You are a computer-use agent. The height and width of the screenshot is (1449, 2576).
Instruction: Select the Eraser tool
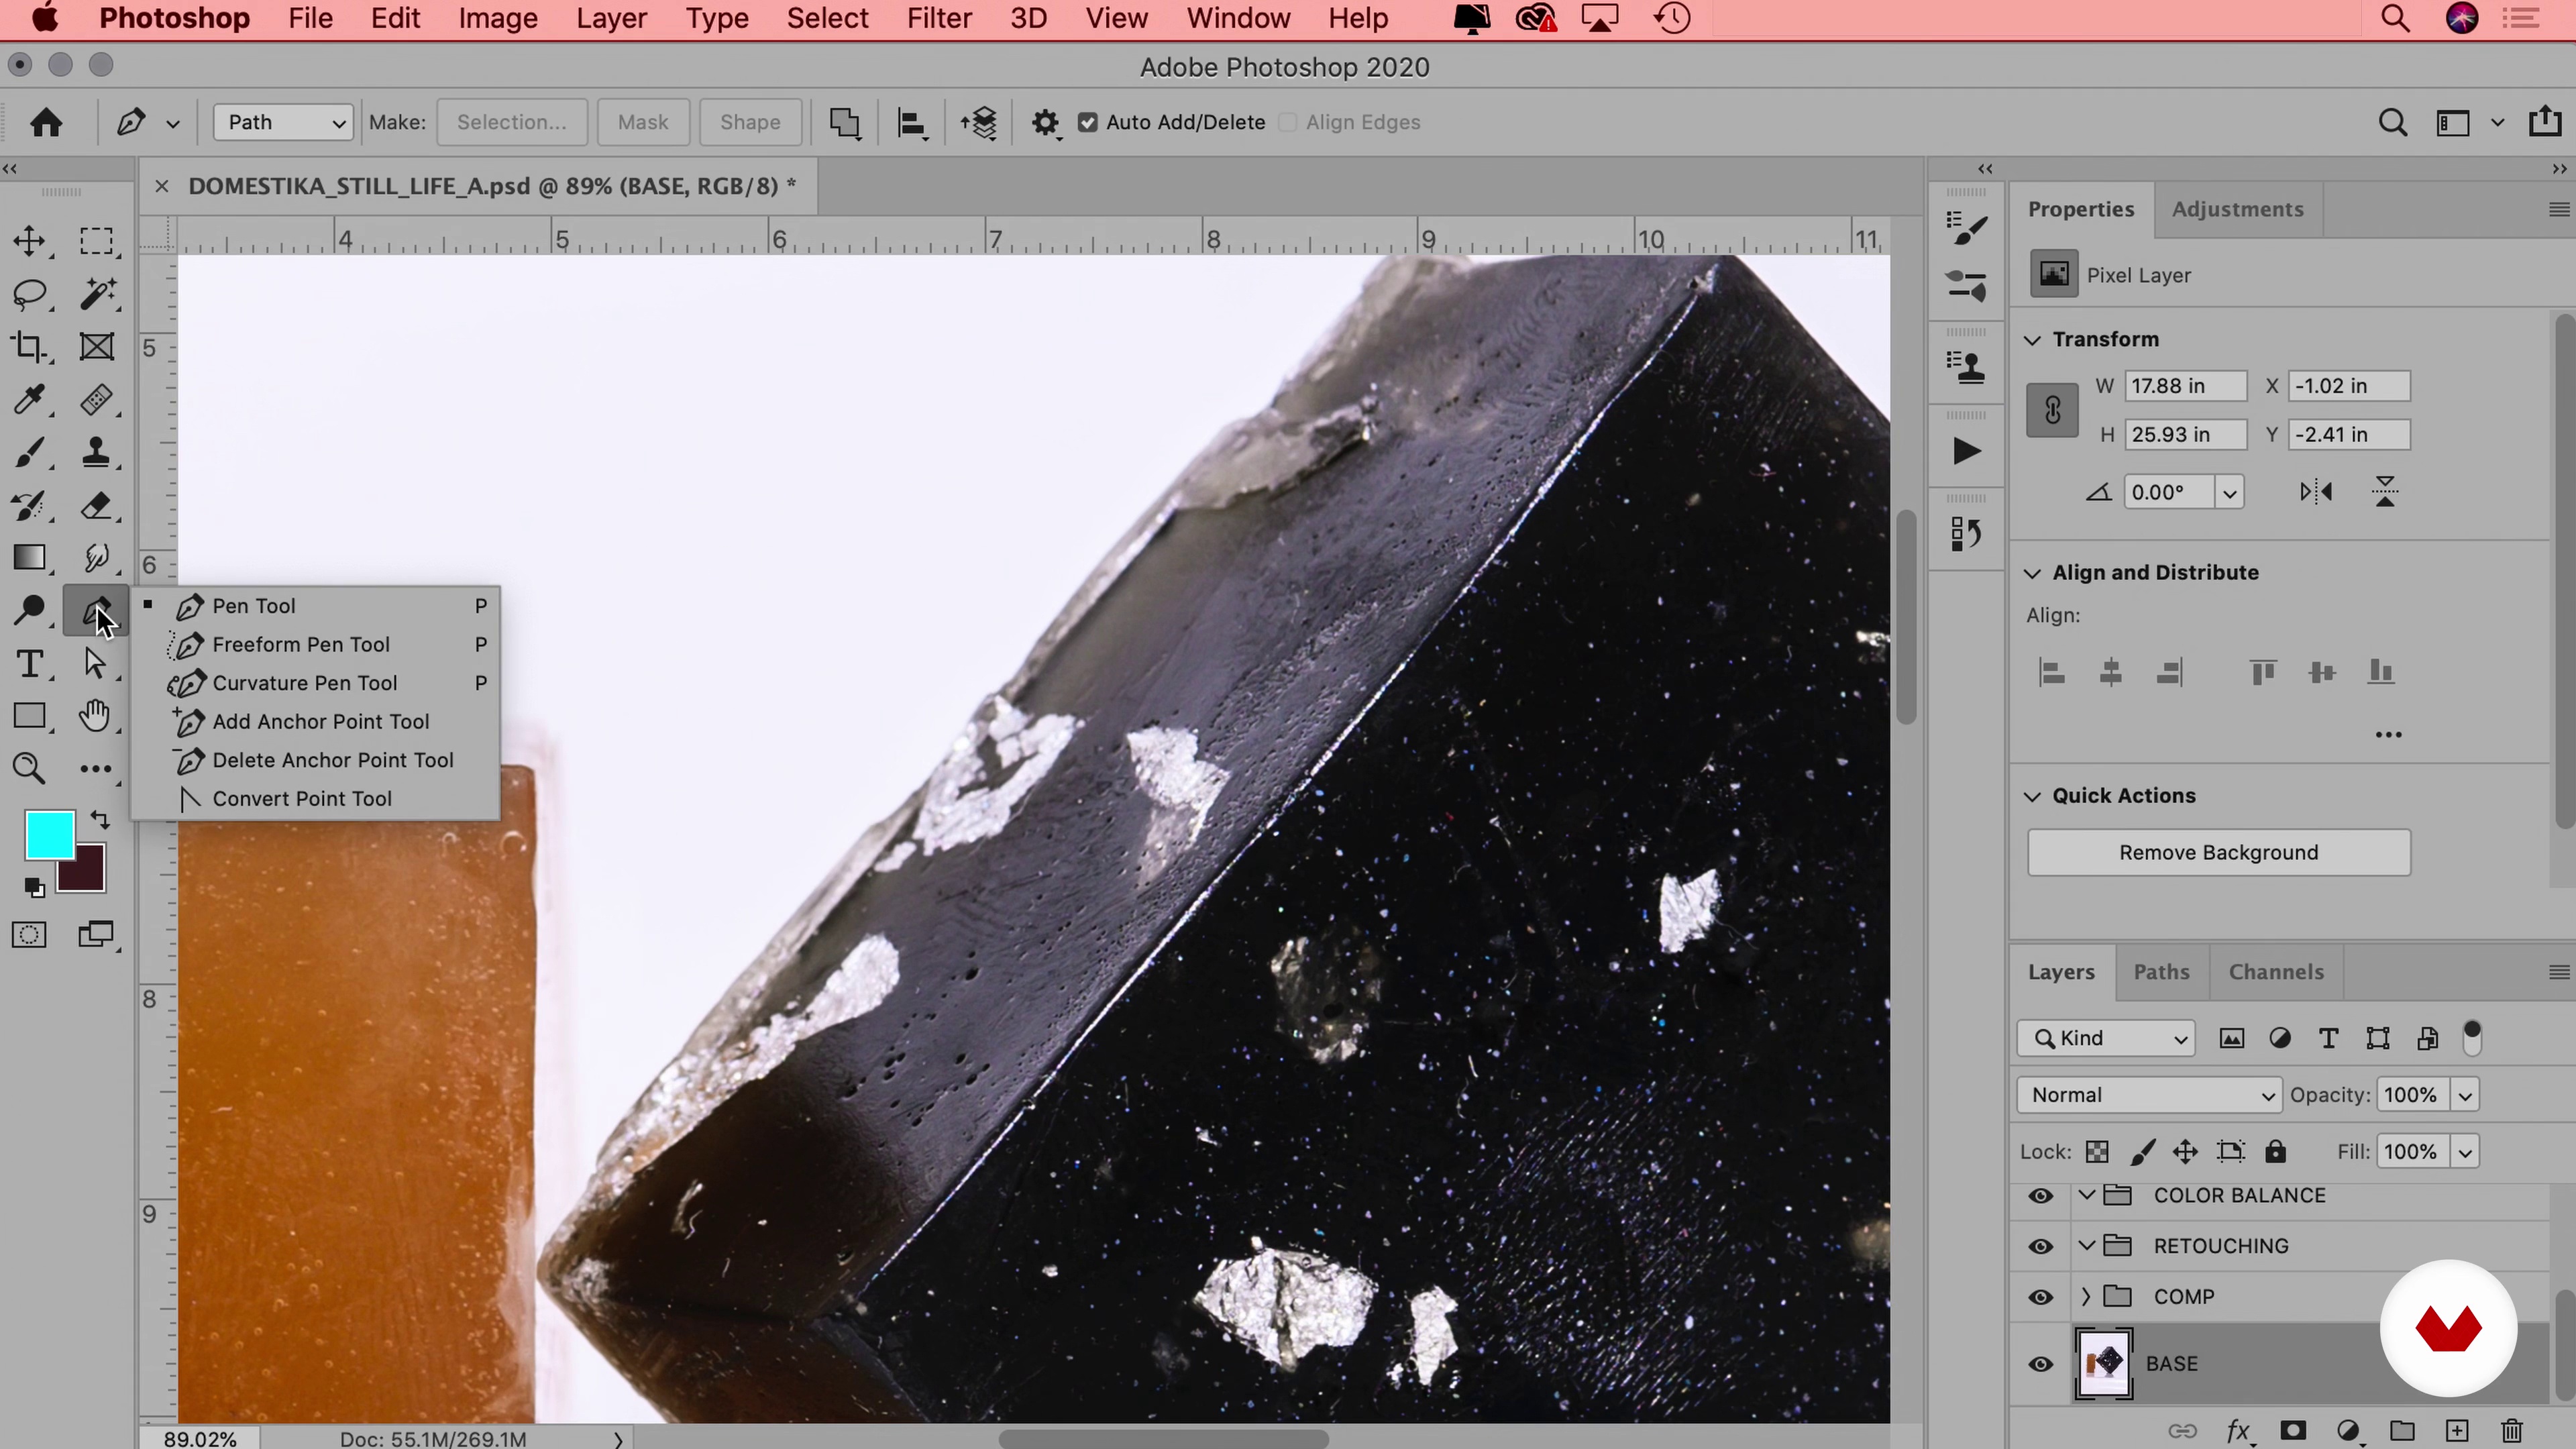pos(96,506)
